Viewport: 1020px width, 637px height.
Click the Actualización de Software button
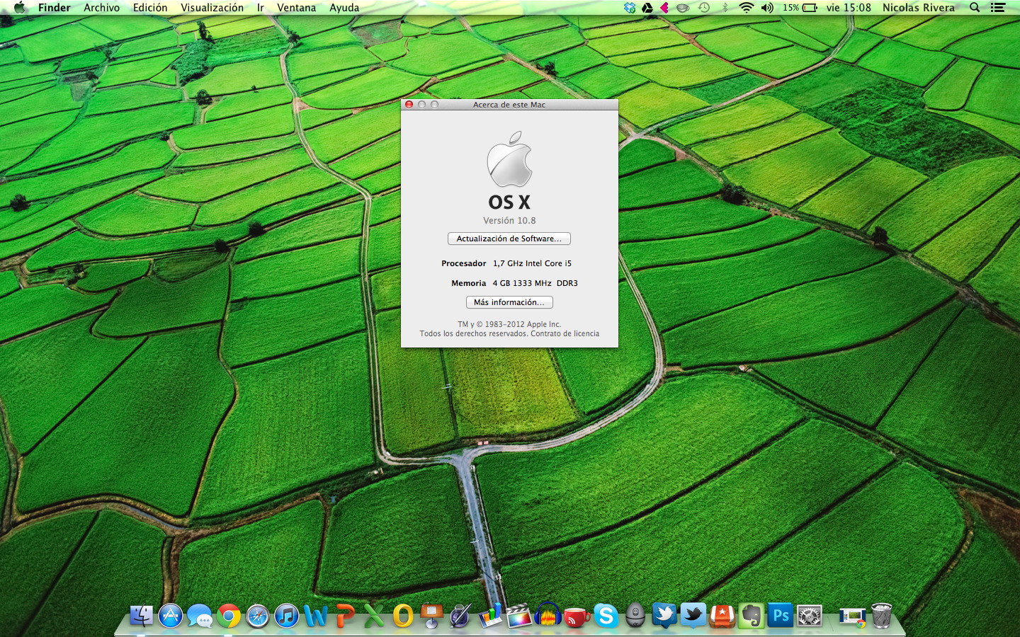(x=509, y=239)
